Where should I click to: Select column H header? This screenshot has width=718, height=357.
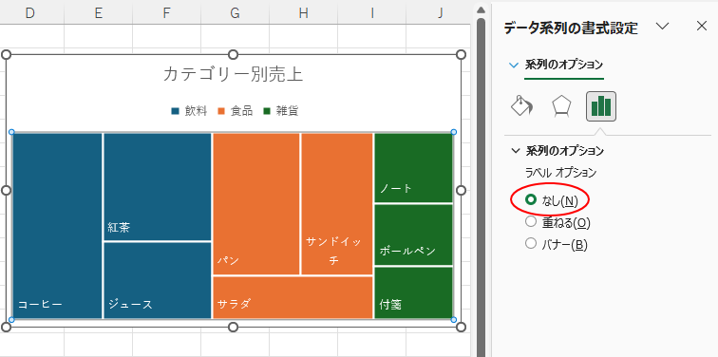tap(304, 13)
